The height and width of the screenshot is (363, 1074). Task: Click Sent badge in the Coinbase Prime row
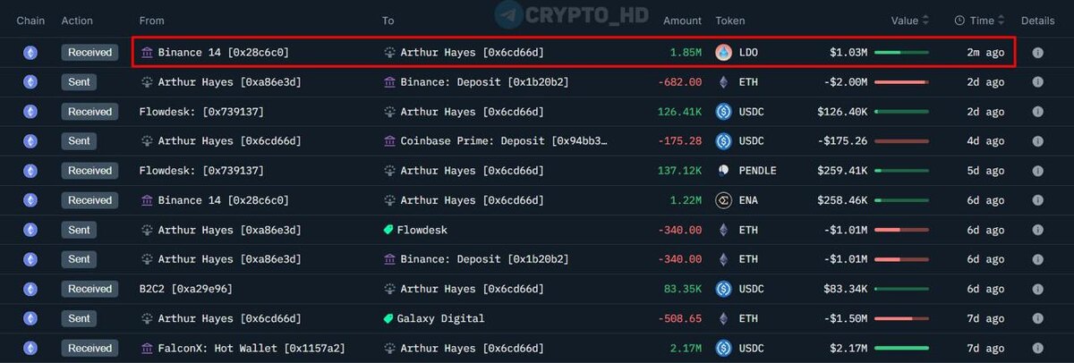[80, 141]
